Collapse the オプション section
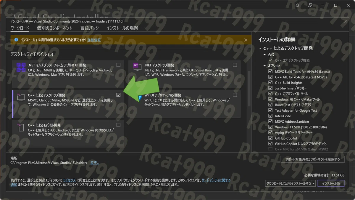The height and width of the screenshot is (200, 355). 265,66
